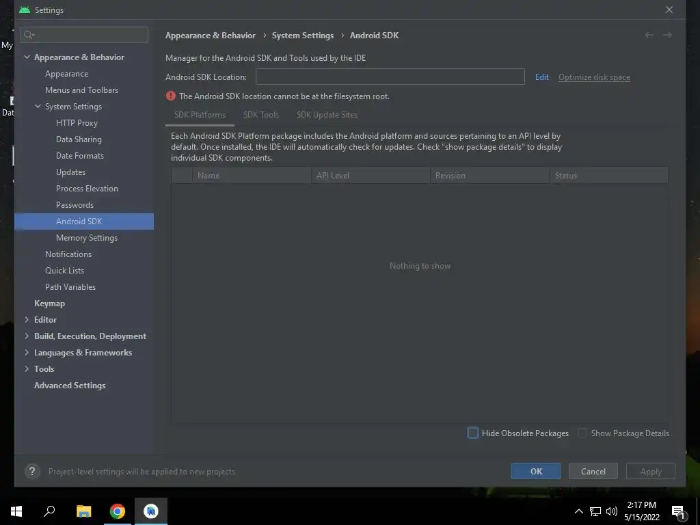Click the Edit link for SDK location
Viewport: 700px width, 525px height.
pyautogui.click(x=542, y=77)
